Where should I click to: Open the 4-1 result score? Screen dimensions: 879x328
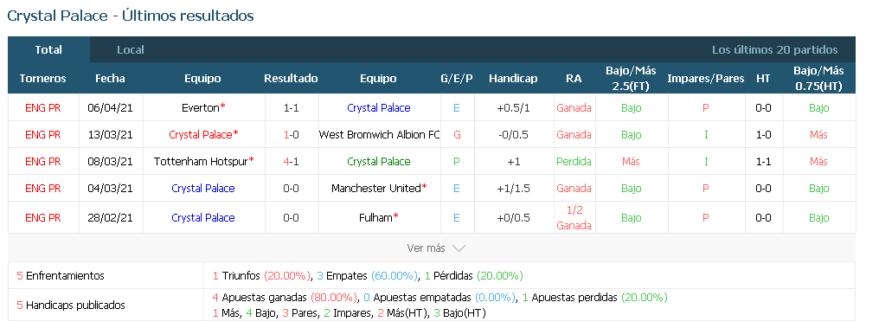pos(291,162)
